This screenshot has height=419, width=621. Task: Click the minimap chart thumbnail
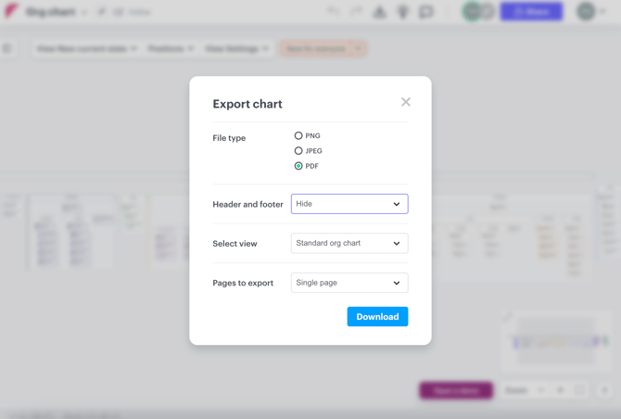click(x=556, y=341)
